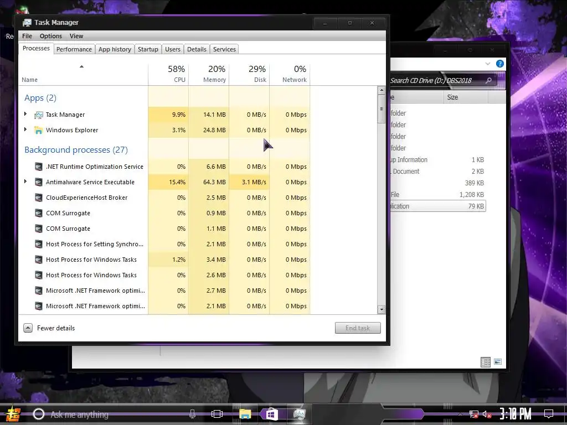The image size is (567, 425).
Task: Switch to the Performance tab
Action: [x=74, y=49]
